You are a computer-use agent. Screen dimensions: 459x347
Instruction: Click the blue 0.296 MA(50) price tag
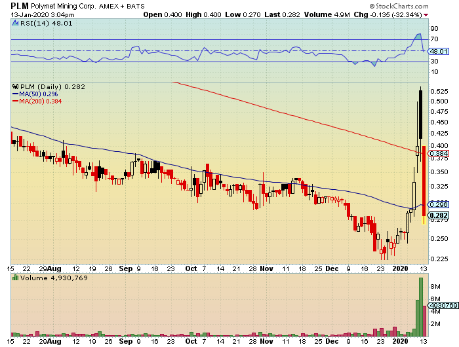[438, 204]
